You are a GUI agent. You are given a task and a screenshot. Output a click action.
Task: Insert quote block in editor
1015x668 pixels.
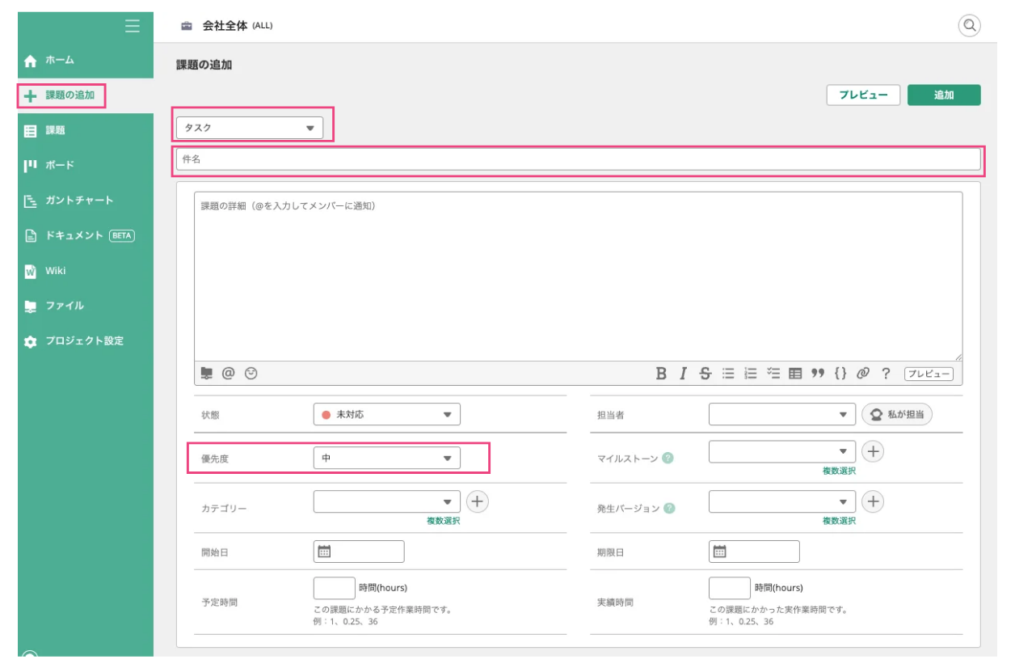coord(818,374)
